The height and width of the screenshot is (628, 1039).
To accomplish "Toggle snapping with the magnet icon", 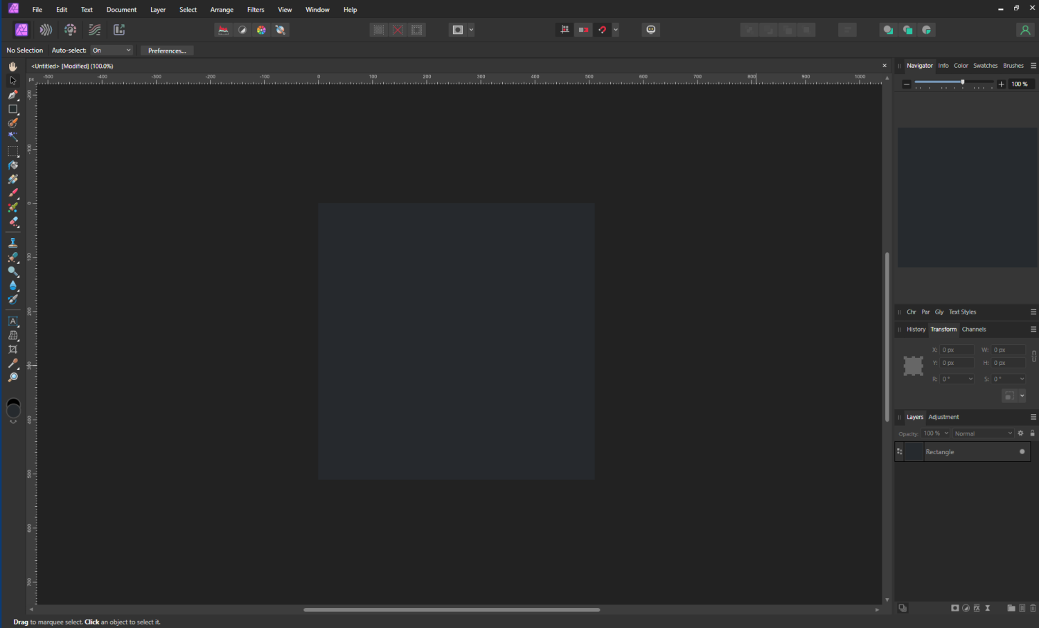I will click(x=601, y=29).
